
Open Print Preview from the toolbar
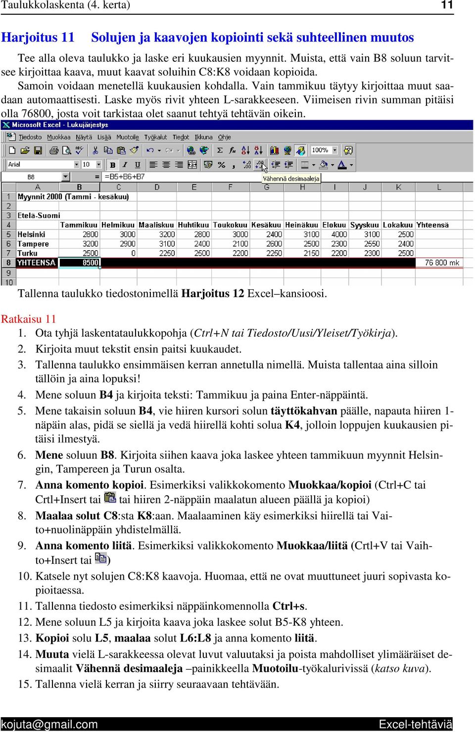pos(66,150)
